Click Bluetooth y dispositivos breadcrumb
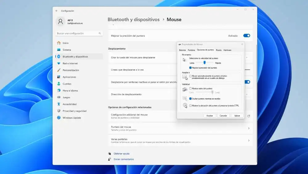Viewport: 308px width, 174px height. click(x=134, y=20)
